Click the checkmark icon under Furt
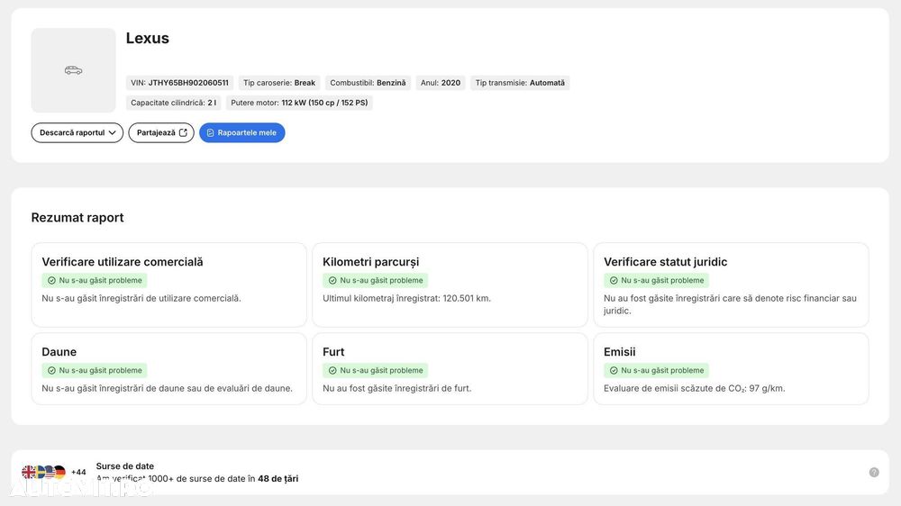The height and width of the screenshot is (506, 901). click(332, 370)
